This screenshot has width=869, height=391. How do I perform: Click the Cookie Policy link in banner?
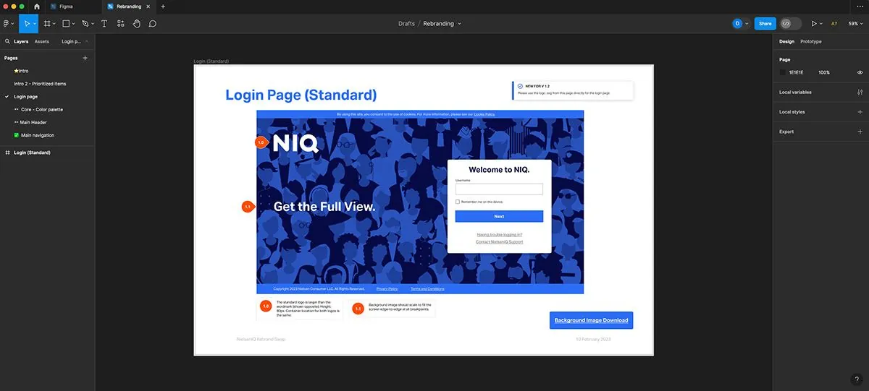tap(484, 114)
